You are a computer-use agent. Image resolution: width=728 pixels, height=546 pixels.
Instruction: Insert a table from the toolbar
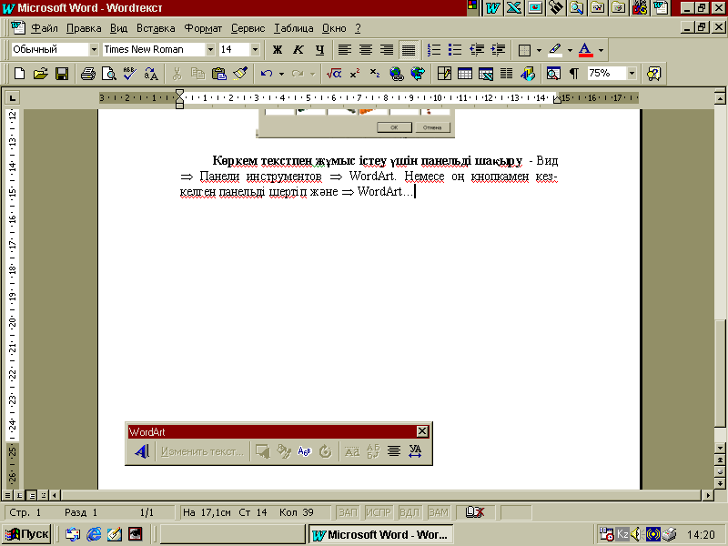coord(465,74)
